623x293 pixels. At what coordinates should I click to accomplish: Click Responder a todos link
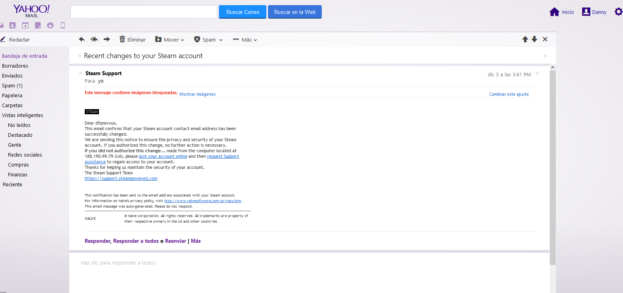[136, 241]
